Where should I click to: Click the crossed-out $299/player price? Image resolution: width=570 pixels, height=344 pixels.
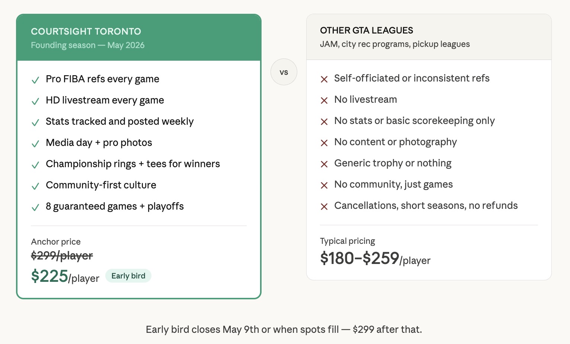tap(62, 256)
